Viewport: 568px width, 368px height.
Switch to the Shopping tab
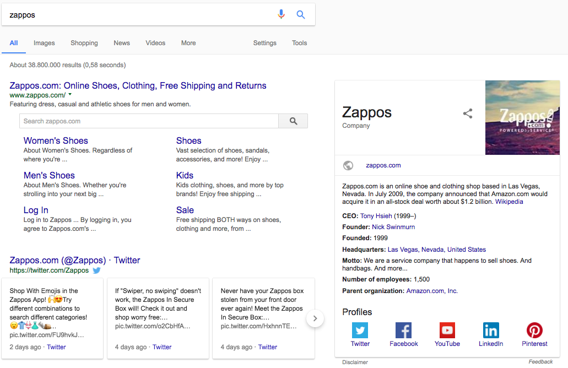pyautogui.click(x=84, y=43)
